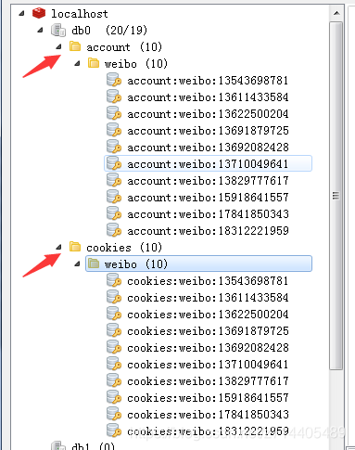Open key cookies:weibo:13829777617
This screenshot has height=450, width=355.
click(x=208, y=381)
